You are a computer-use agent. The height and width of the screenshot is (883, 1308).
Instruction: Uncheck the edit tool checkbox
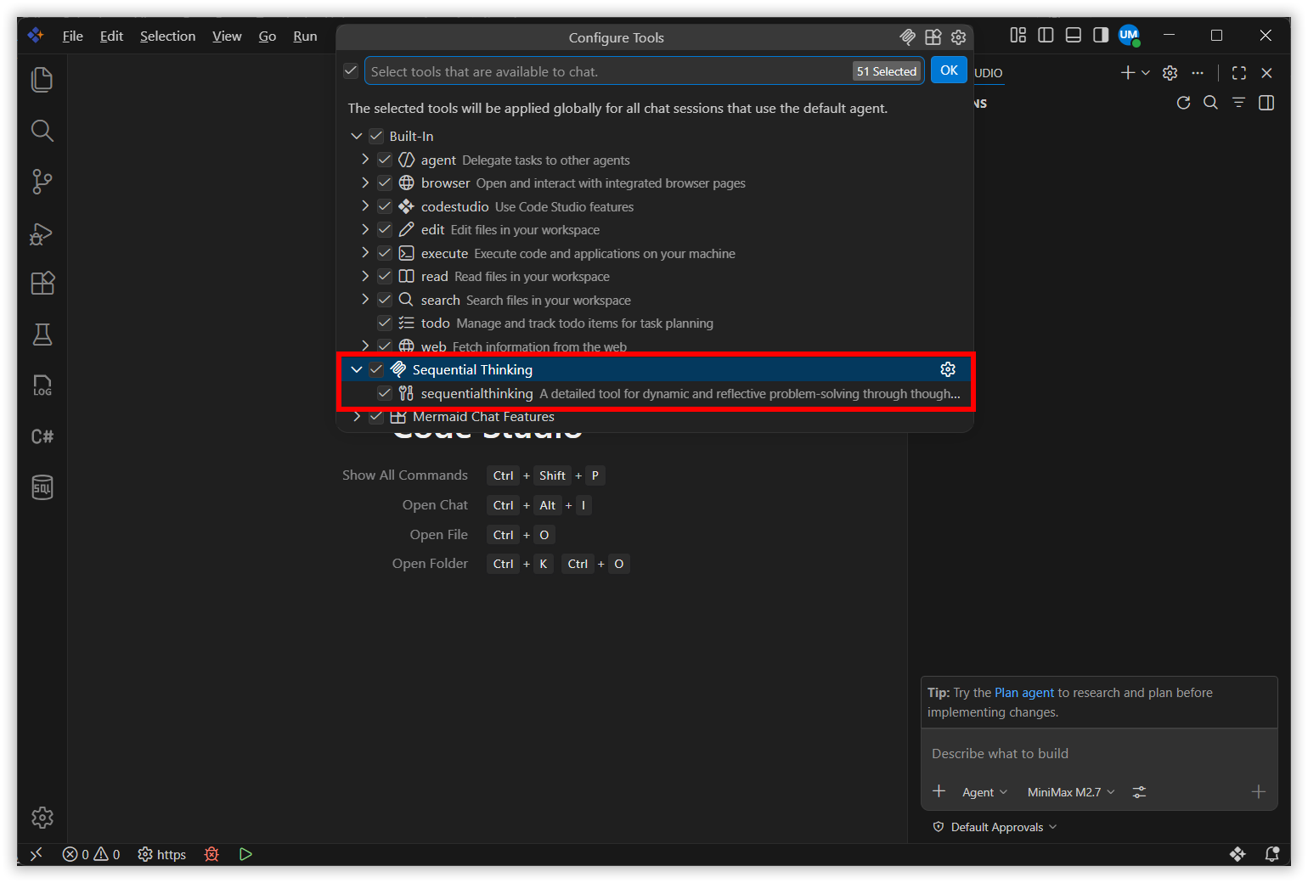385,229
